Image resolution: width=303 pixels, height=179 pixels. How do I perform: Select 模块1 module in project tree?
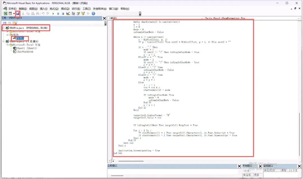point(20,38)
